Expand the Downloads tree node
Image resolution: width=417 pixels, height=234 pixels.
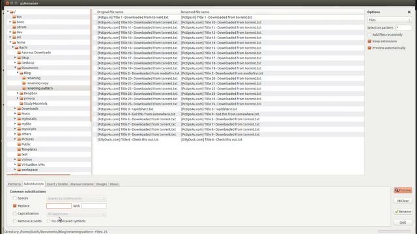click(x=15, y=109)
